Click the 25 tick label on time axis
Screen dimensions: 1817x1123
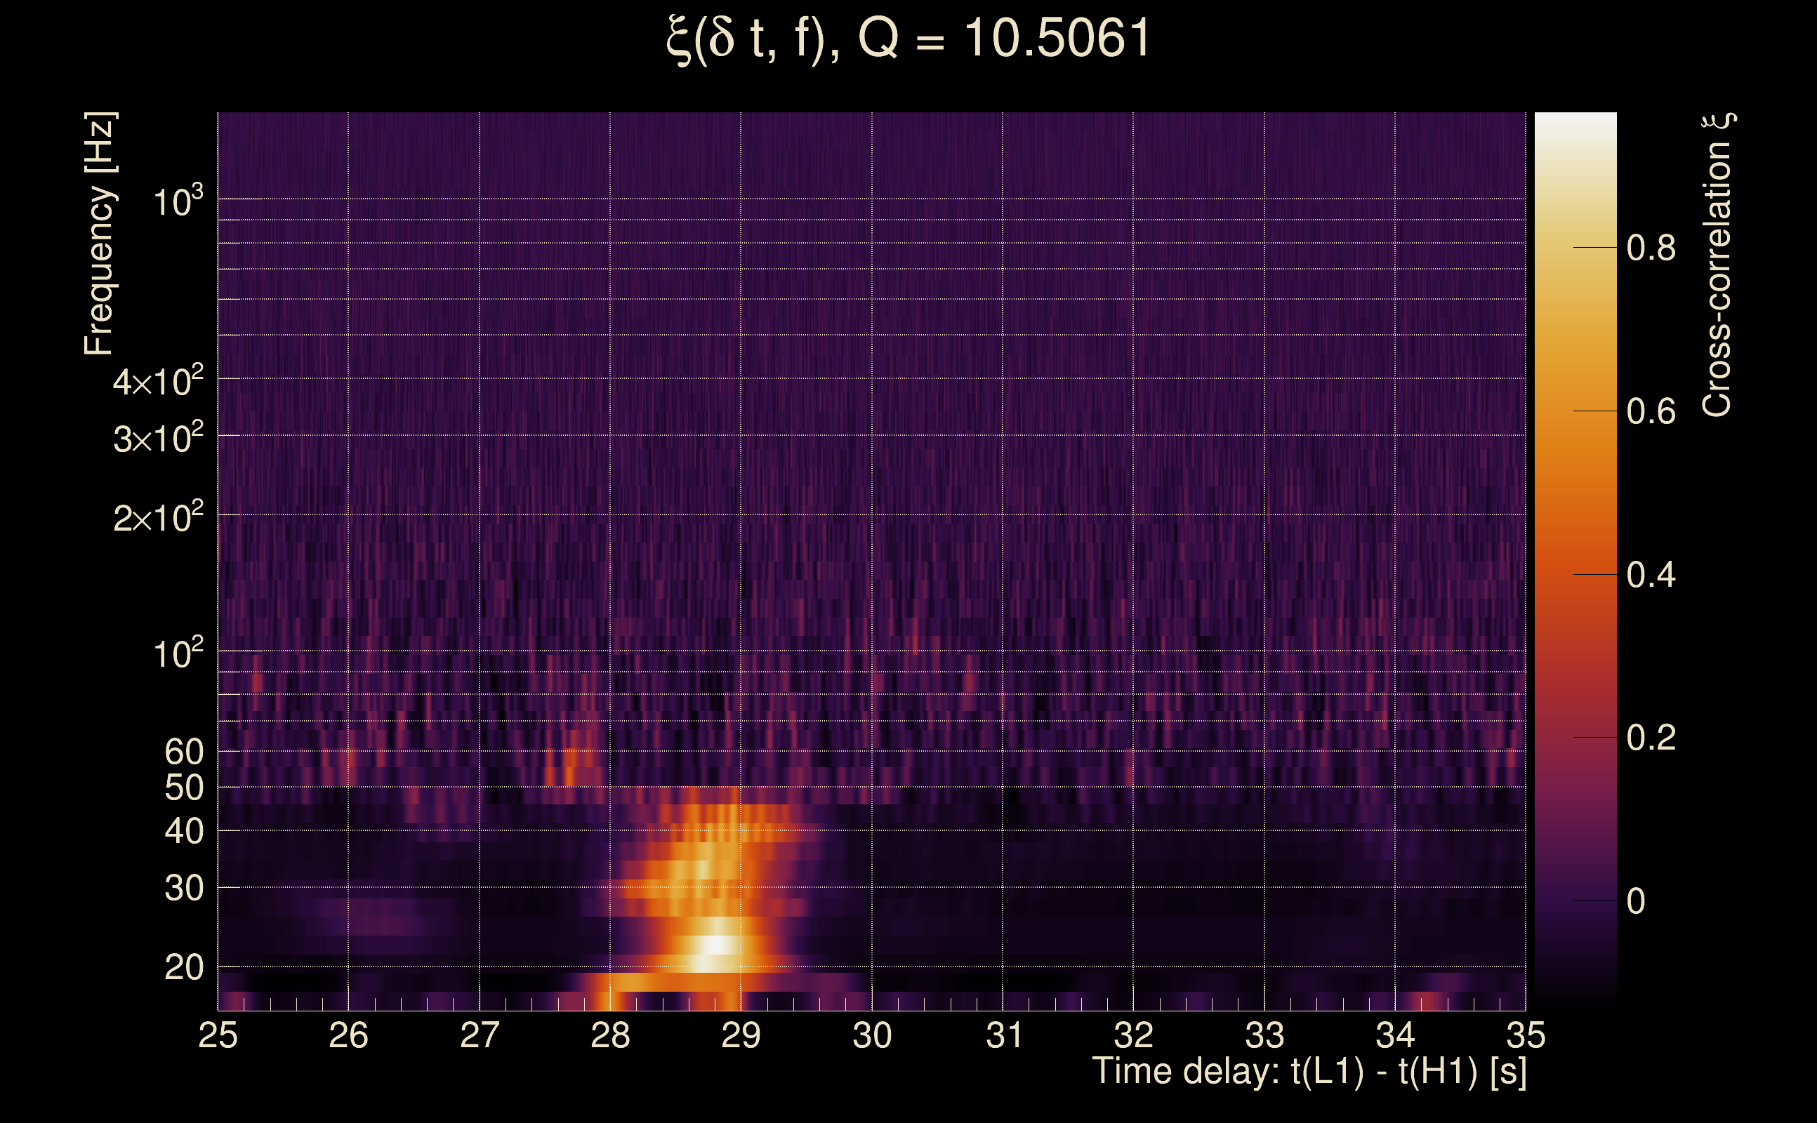pos(218,1035)
